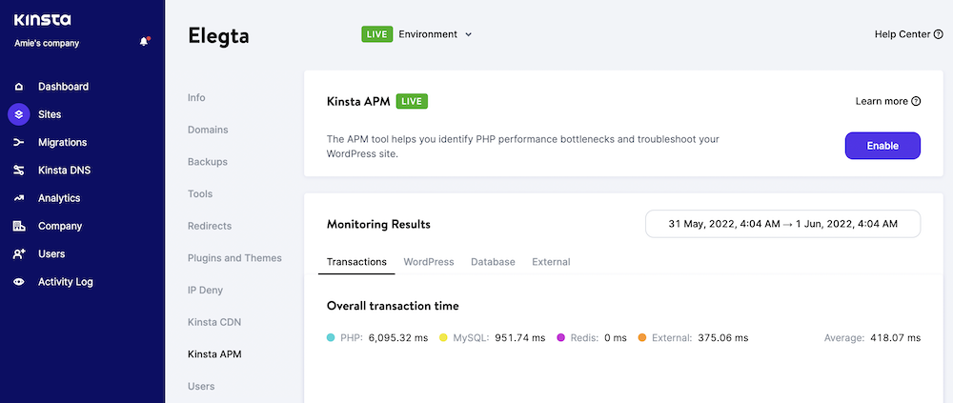The width and height of the screenshot is (953, 403).
Task: Open Plugins and Themes page
Action: tap(234, 258)
